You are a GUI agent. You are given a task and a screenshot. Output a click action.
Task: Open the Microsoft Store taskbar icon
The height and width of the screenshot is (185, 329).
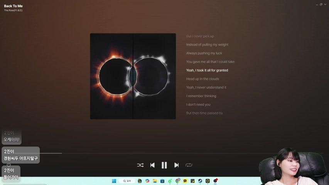pos(162,181)
